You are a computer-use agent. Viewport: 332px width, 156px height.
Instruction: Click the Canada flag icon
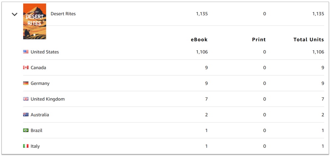(26, 67)
